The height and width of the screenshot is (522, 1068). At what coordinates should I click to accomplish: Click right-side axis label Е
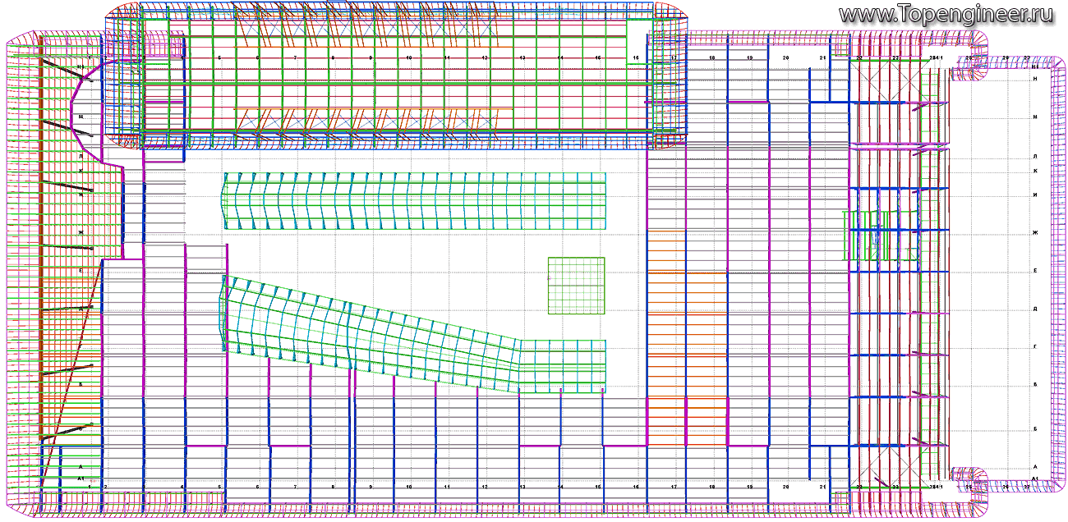[x=1035, y=271]
